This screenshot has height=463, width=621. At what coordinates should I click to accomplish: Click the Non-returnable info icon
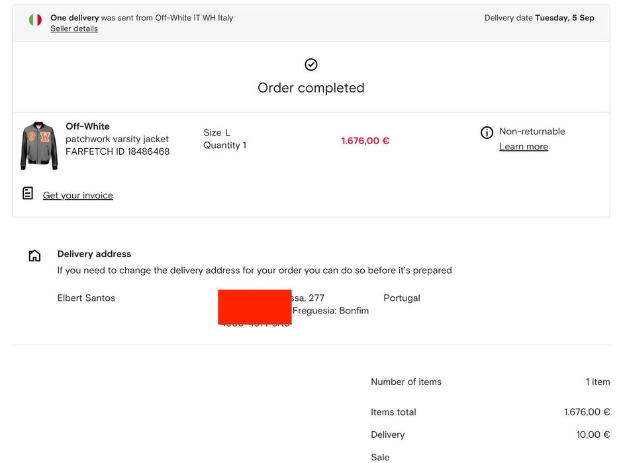tap(487, 132)
